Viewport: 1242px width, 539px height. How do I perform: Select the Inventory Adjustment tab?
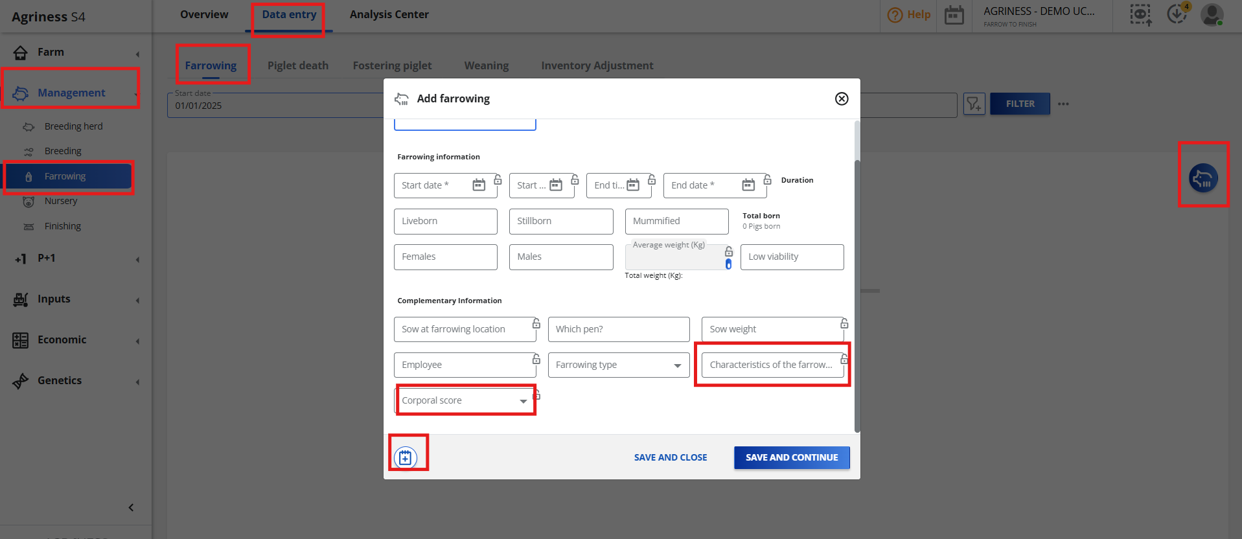pyautogui.click(x=597, y=65)
